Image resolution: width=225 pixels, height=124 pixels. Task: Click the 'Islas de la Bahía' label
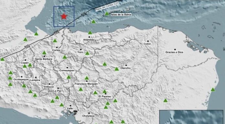pyautogui.click(x=121, y=14)
